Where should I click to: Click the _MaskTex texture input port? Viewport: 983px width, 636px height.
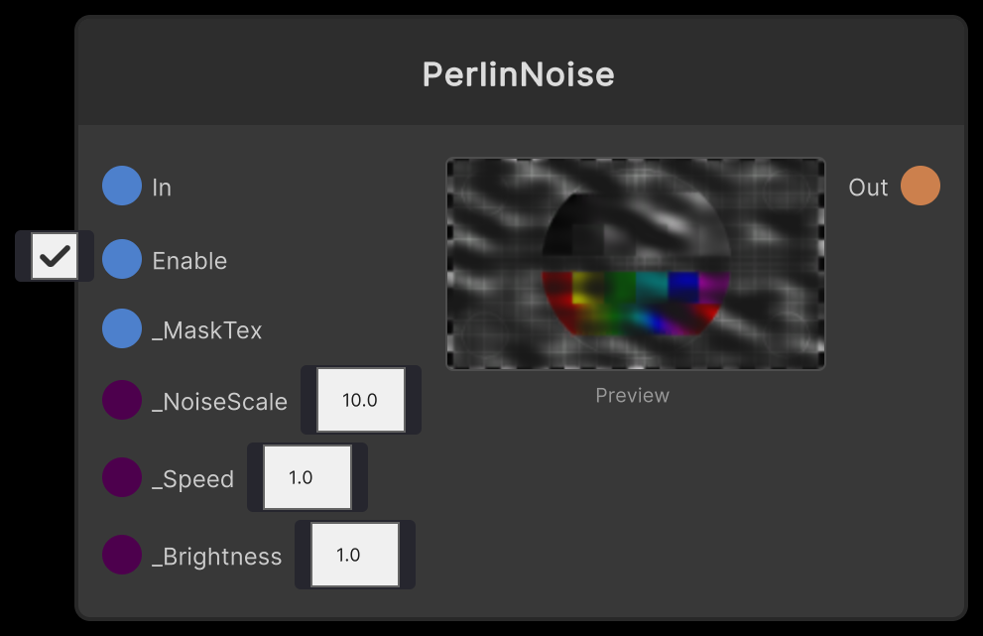[121, 328]
